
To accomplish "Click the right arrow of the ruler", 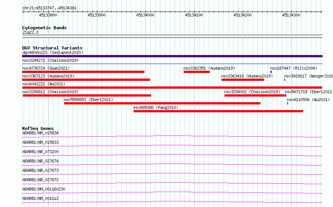I will pyautogui.click(x=321, y=12).
